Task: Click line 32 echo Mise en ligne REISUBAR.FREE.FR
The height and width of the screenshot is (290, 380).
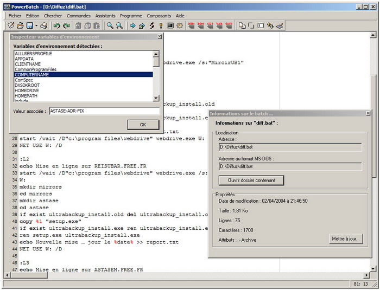Action: coord(83,166)
